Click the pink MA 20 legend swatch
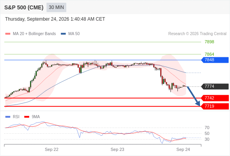The image size is (230, 156). [8, 34]
